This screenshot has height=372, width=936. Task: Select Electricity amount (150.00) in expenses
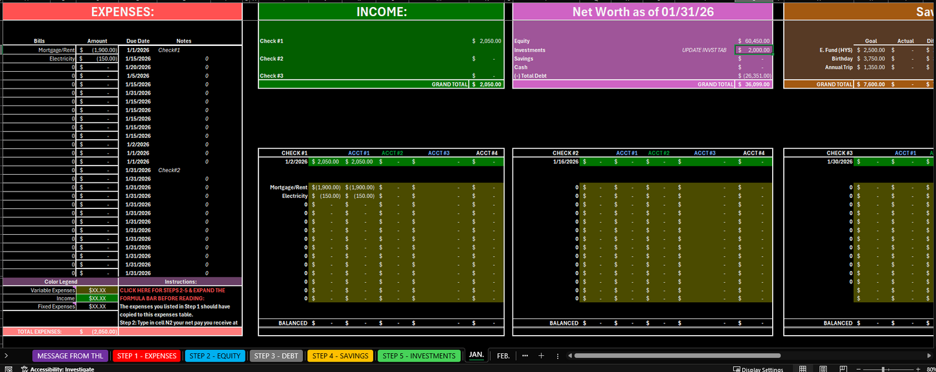pyautogui.click(x=98, y=58)
